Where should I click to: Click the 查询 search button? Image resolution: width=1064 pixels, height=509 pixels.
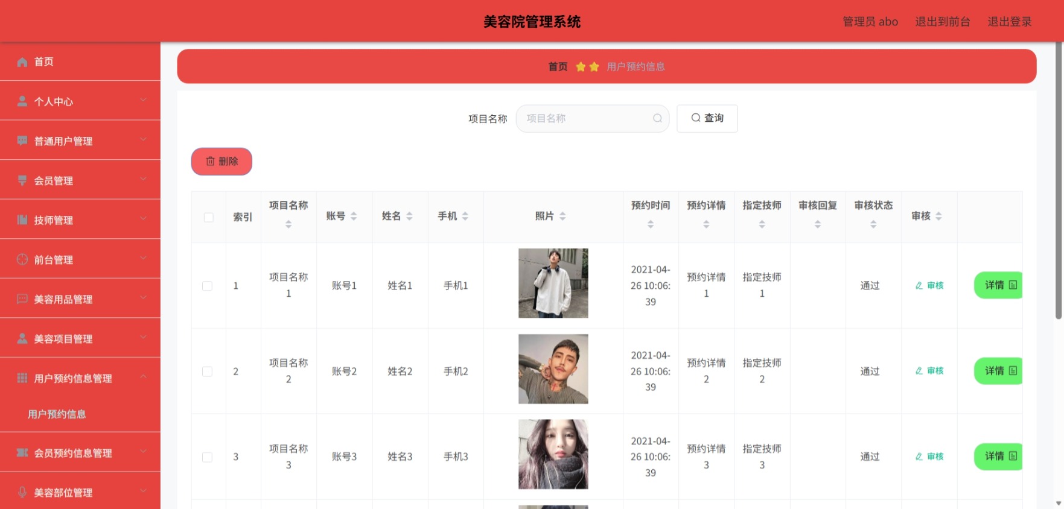pyautogui.click(x=707, y=118)
